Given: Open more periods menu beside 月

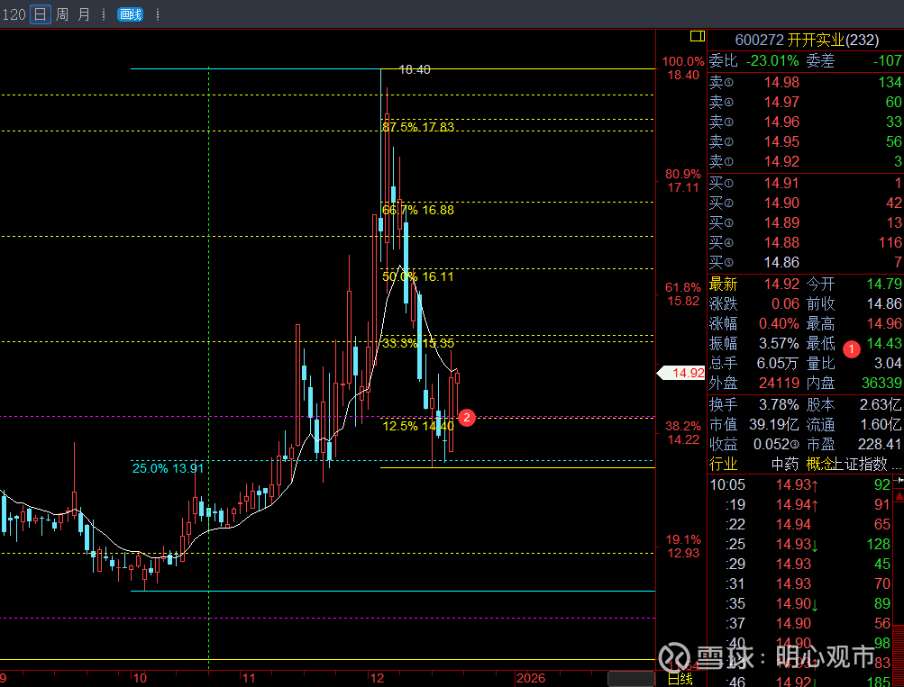Looking at the screenshot, I should 104,14.
